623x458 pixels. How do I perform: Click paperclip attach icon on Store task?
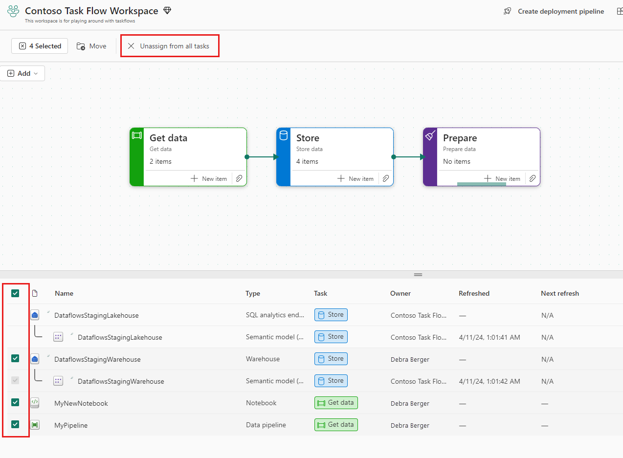pyautogui.click(x=386, y=179)
